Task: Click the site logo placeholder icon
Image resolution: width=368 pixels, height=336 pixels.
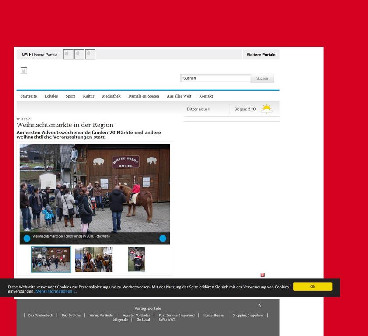Action: pos(24,70)
